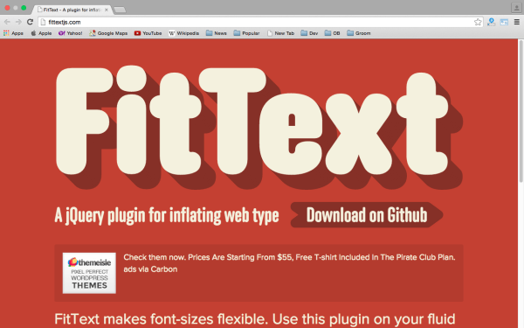Open the YouTube bookmark
Screen dimensions: 524x328
coord(148,33)
